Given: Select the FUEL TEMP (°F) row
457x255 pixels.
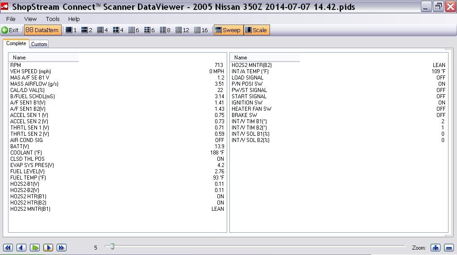Looking at the screenshot, I should 117,178.
